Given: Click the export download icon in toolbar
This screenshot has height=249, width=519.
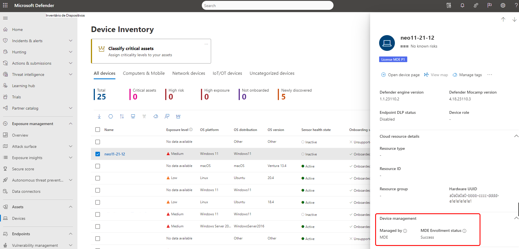Looking at the screenshot, I should (99, 116).
